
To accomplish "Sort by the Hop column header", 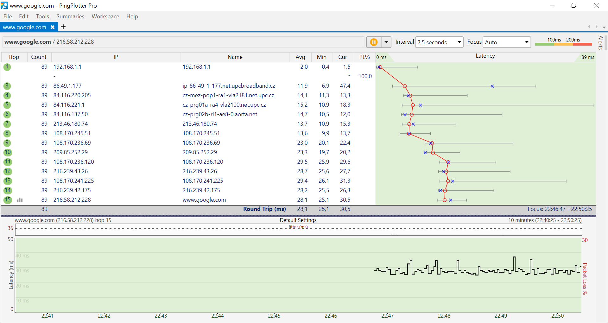I will point(14,57).
